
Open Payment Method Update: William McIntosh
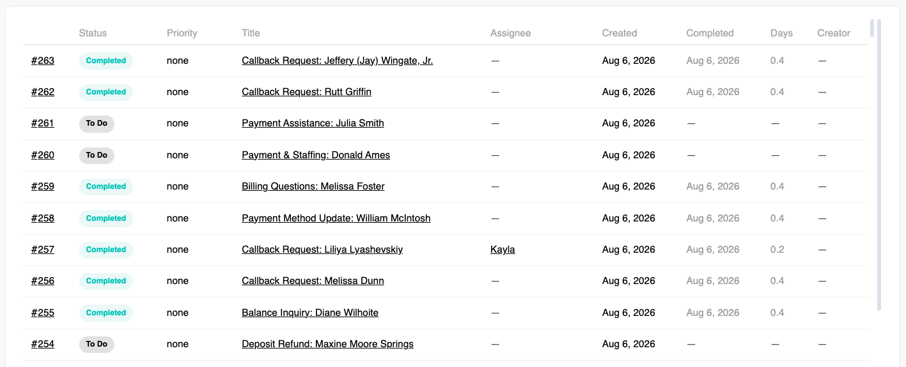pos(336,218)
